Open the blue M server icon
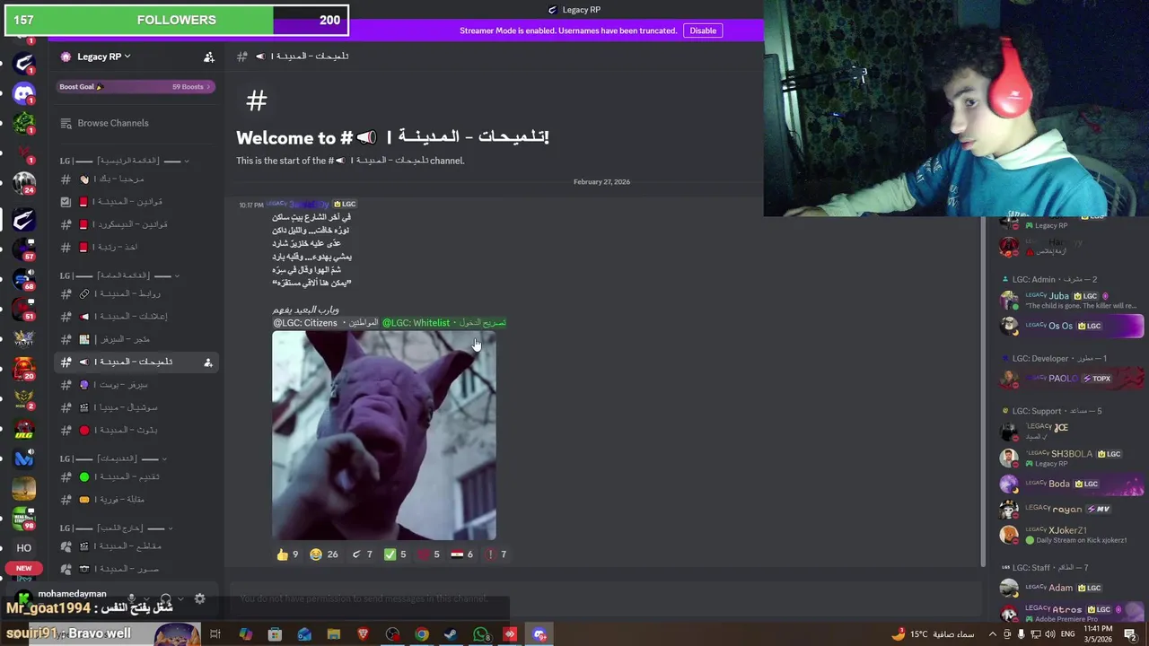The width and height of the screenshot is (1149, 646). click(24, 458)
